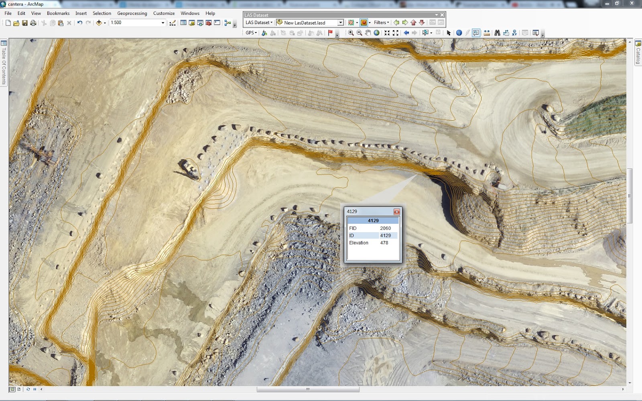Close the 4129 popup window
The height and width of the screenshot is (401, 642).
click(396, 212)
